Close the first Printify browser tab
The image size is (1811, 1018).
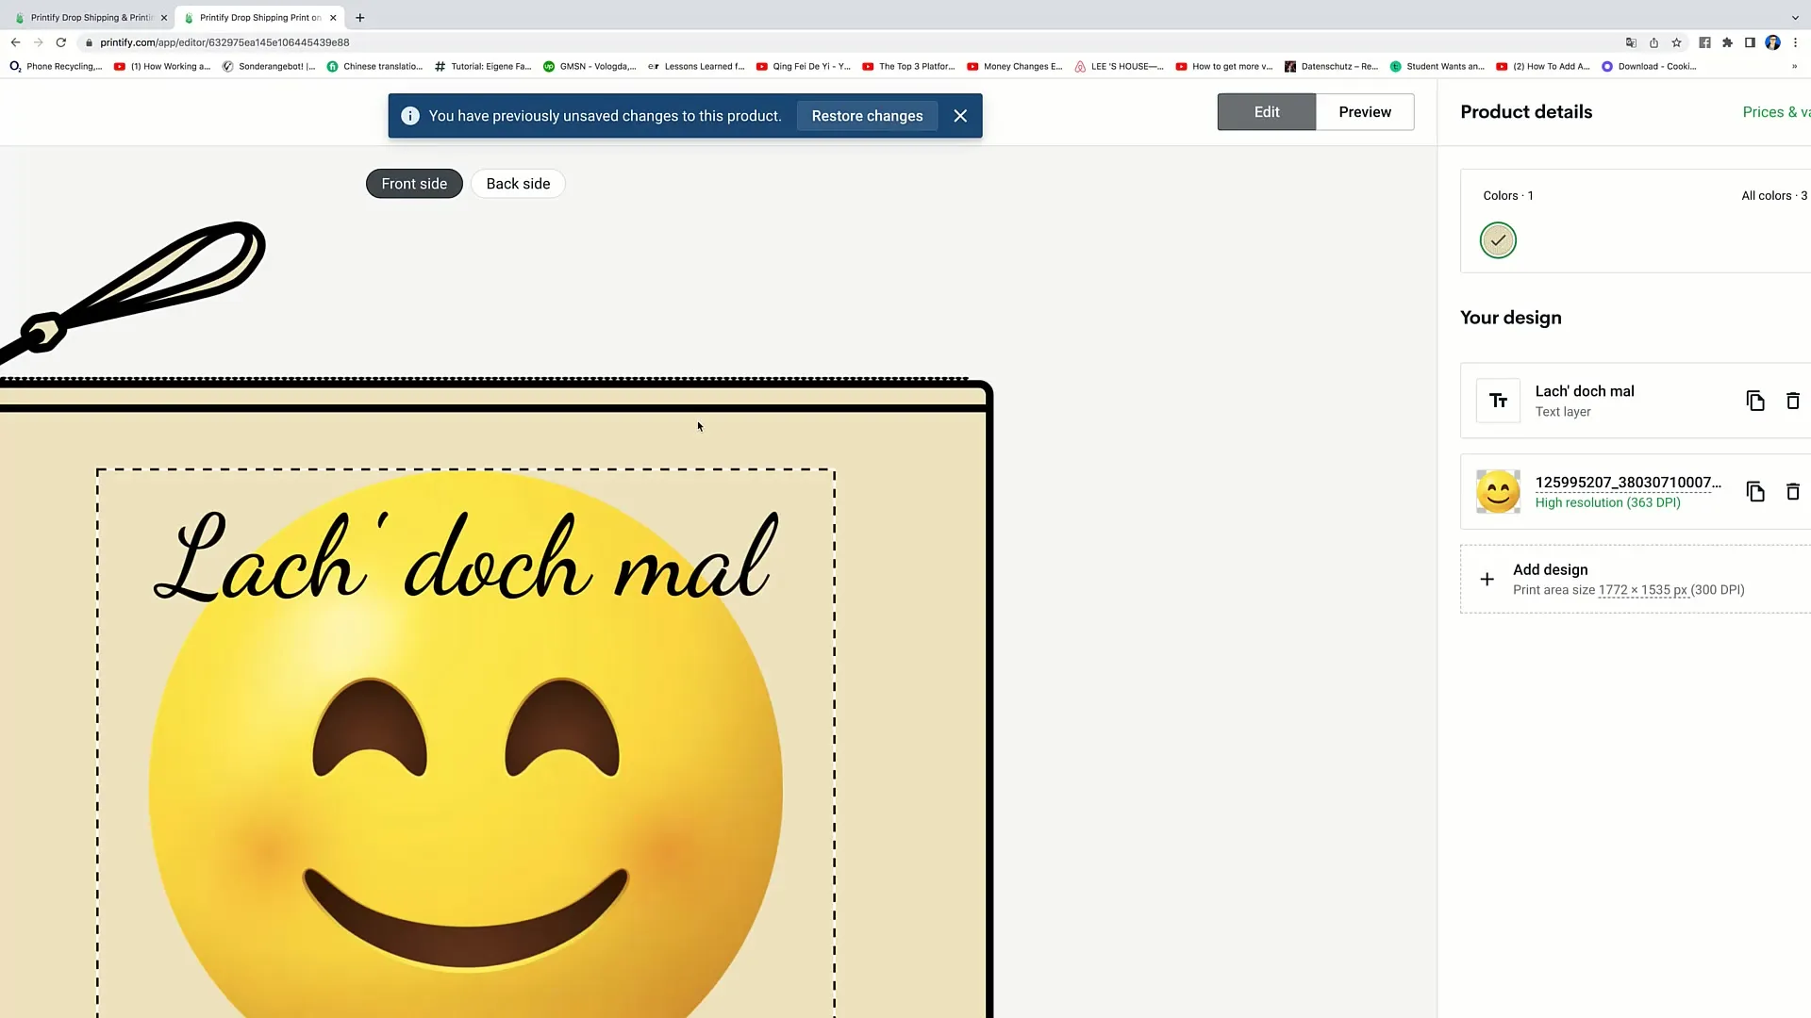click(x=163, y=17)
